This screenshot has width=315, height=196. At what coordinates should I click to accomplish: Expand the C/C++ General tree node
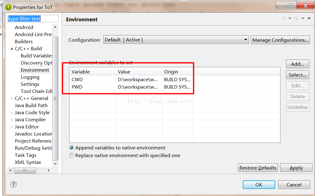[x=12, y=98]
